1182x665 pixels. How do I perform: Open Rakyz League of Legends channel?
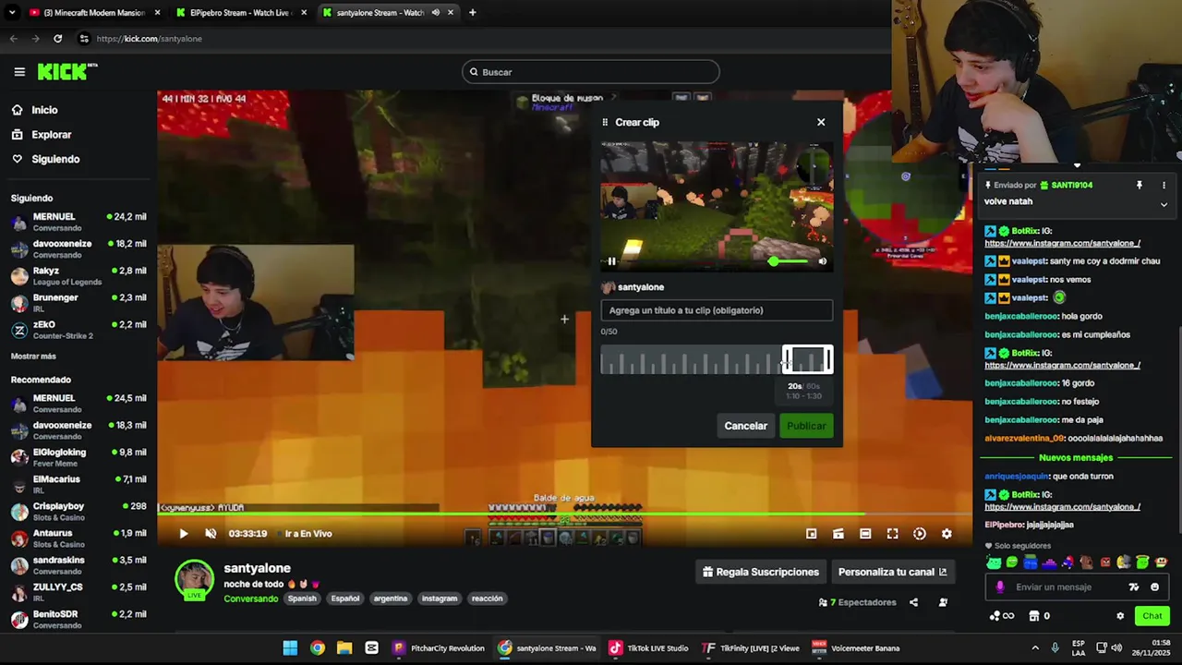pos(78,276)
